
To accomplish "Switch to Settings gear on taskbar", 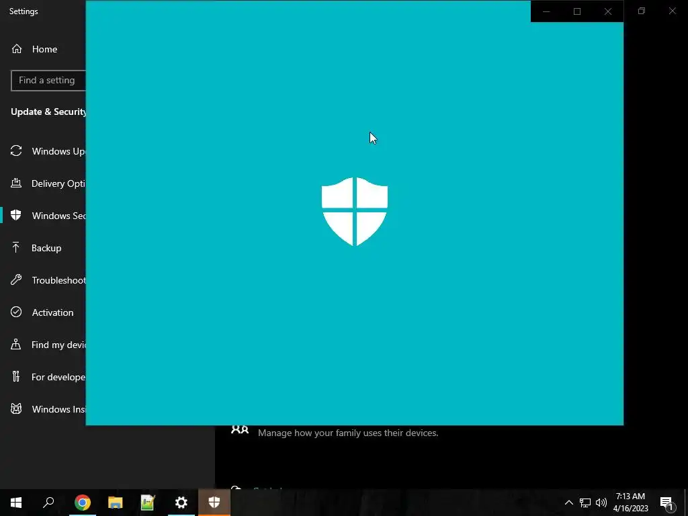I will click(x=181, y=503).
